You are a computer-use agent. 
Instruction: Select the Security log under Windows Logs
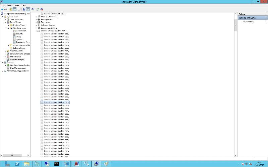pyautogui.click(x=19, y=34)
